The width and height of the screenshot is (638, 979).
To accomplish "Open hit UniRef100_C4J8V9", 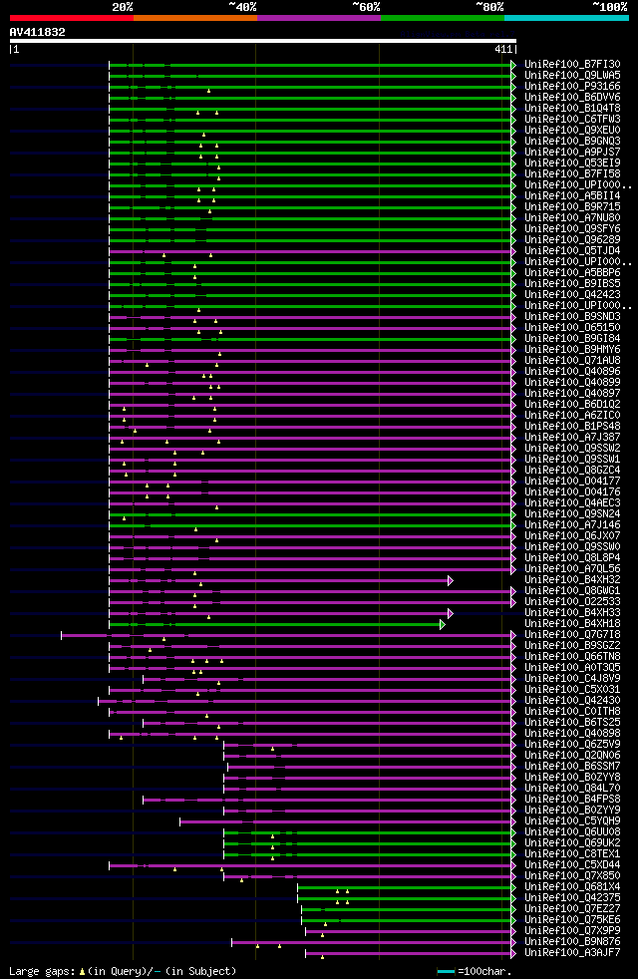I will tap(572, 679).
